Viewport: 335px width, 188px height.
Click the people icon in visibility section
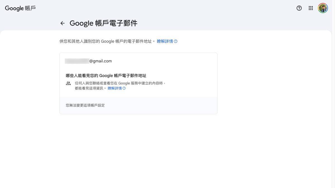pyautogui.click(x=68, y=83)
